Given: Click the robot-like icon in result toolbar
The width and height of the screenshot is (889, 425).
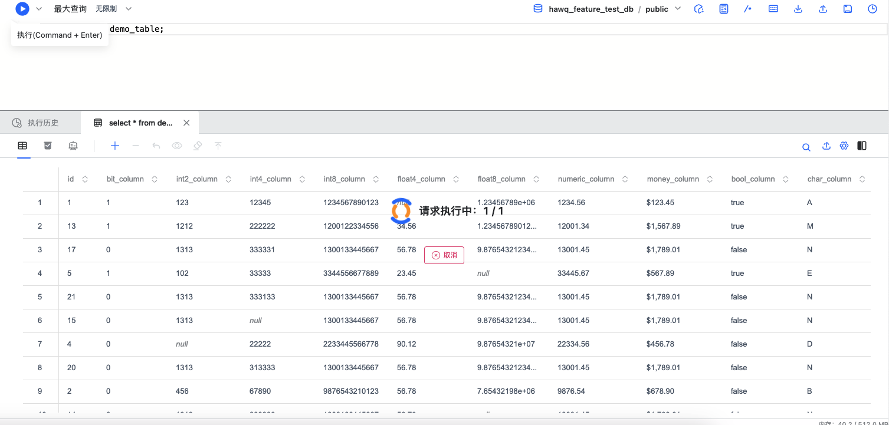Looking at the screenshot, I should [x=73, y=146].
